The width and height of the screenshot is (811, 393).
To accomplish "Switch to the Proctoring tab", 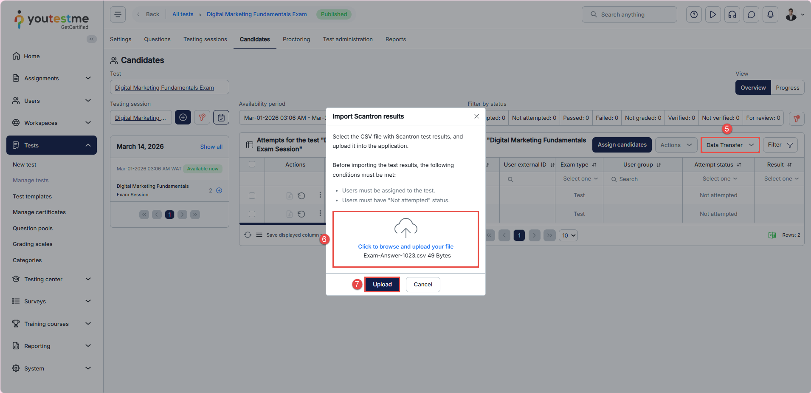I will coord(296,39).
